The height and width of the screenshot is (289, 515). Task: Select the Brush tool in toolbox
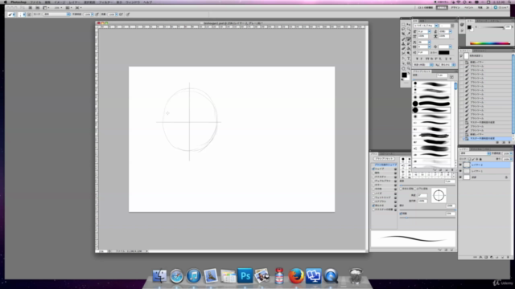[x=409, y=39]
